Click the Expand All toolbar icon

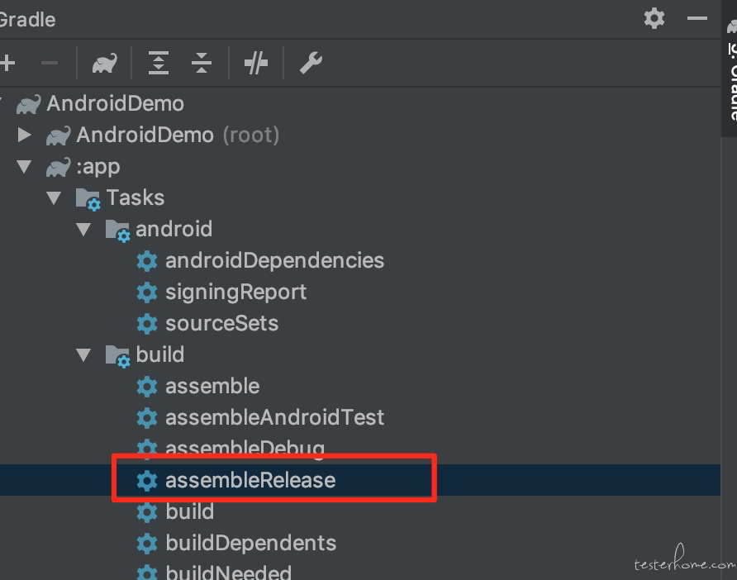(159, 63)
